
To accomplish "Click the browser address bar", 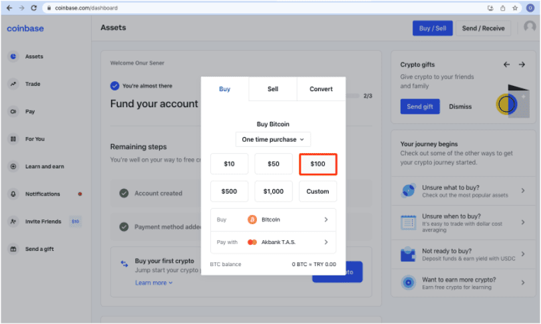I will tap(266, 8).
